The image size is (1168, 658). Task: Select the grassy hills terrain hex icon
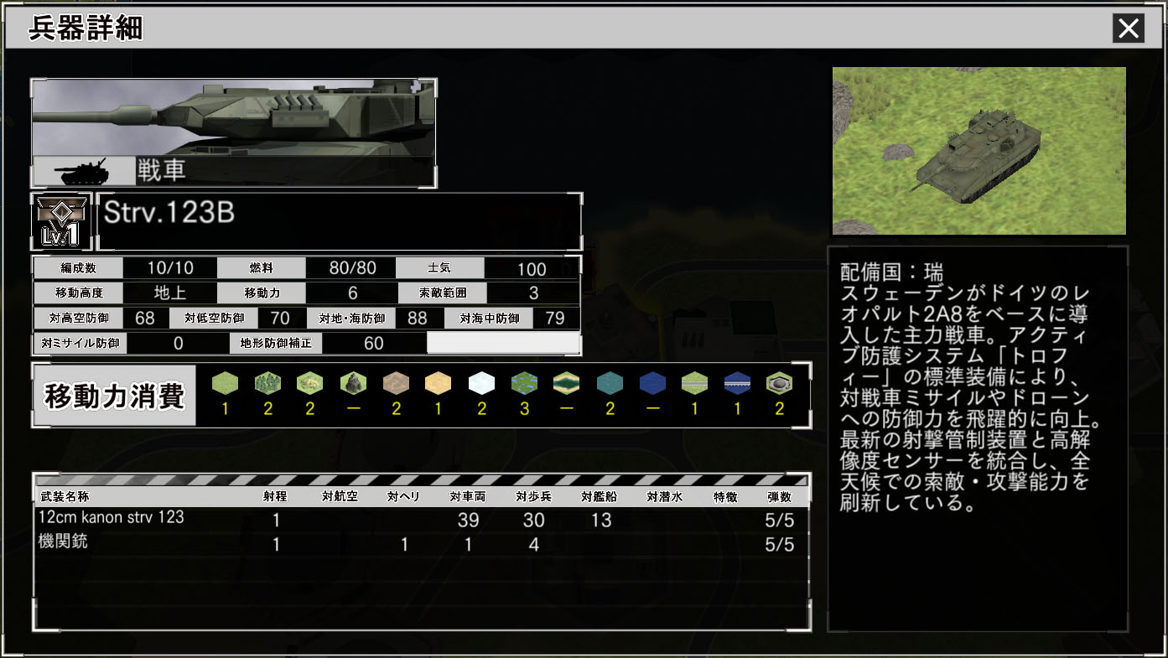310,383
